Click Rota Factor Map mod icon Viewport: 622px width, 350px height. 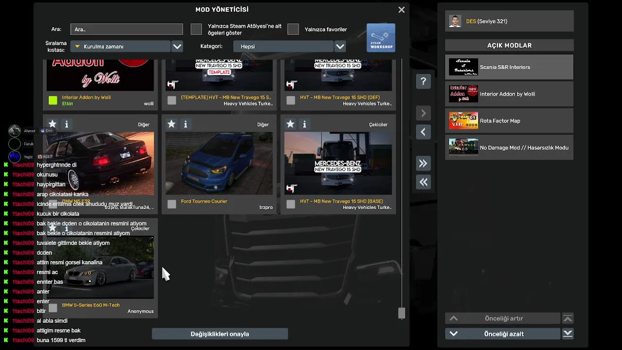(463, 121)
